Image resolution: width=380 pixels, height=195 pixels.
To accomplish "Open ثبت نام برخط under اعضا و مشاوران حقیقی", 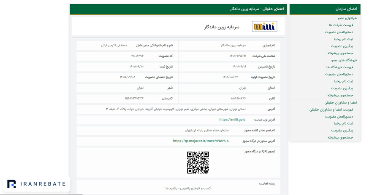I will 343,123.
